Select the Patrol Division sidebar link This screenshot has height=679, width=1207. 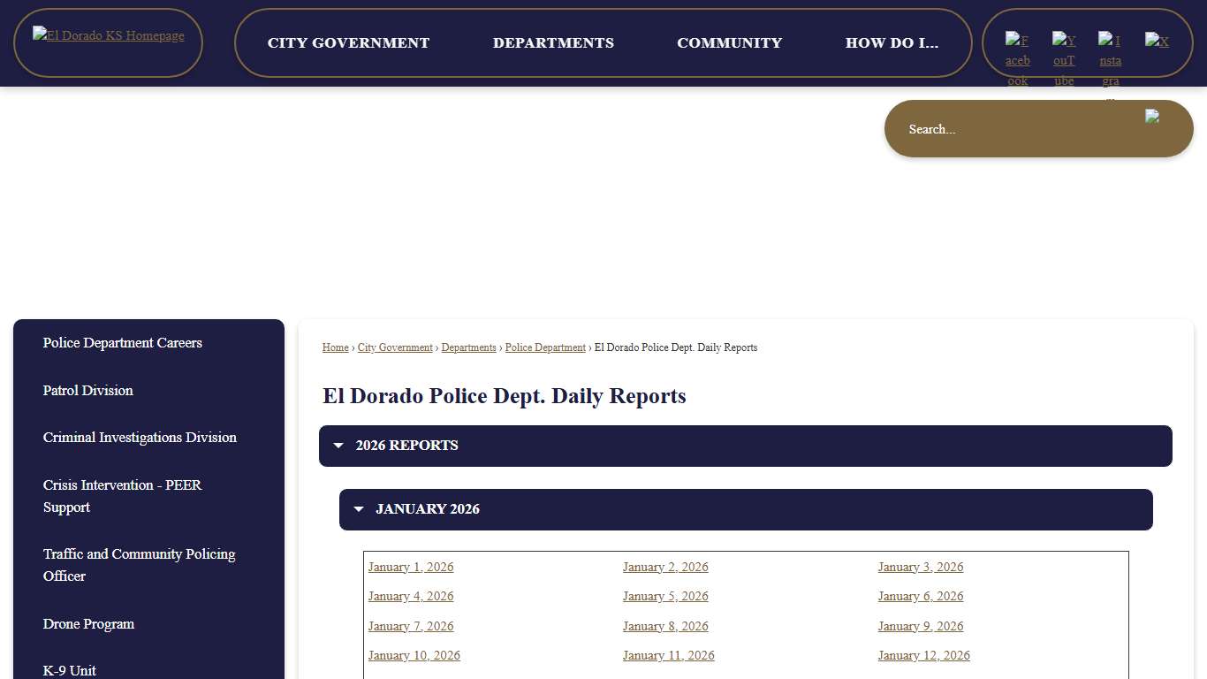87,390
